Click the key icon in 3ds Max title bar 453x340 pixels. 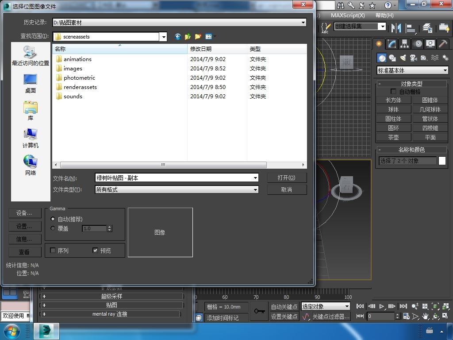(x=351, y=5)
